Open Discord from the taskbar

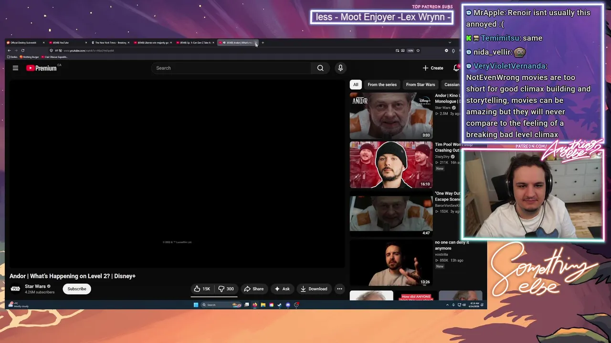pyautogui.click(x=288, y=305)
